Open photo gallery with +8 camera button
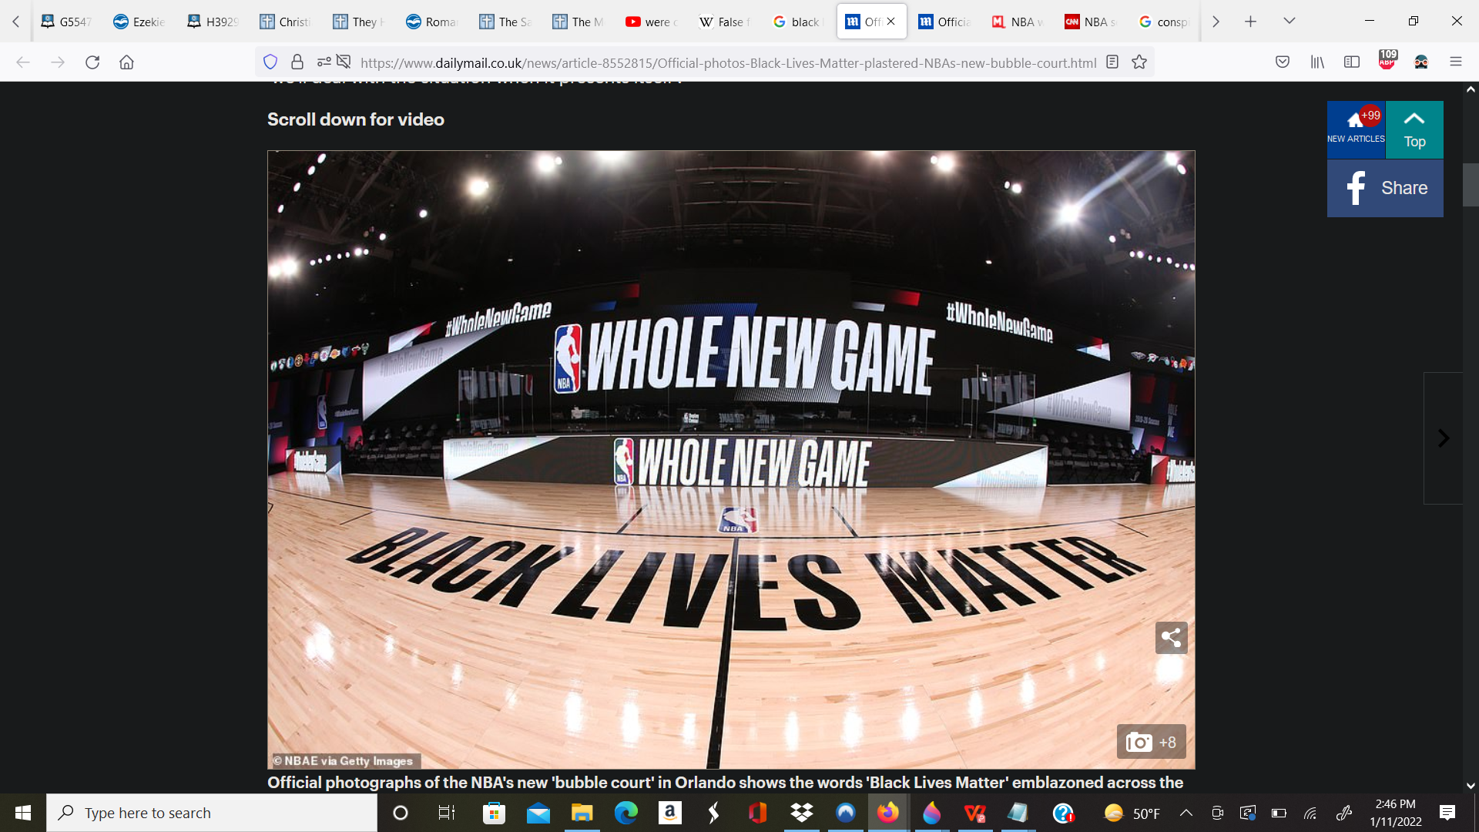Screen dimensions: 1479x832 pos(1151,742)
